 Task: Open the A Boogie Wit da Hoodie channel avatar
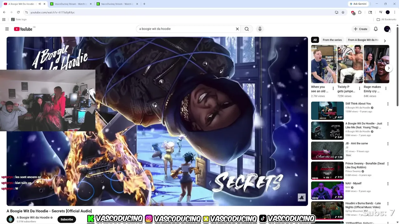pyautogui.click(x=11, y=219)
